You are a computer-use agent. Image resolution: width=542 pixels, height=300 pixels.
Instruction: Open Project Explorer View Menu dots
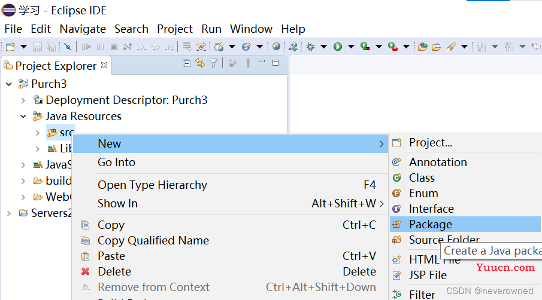tap(248, 63)
